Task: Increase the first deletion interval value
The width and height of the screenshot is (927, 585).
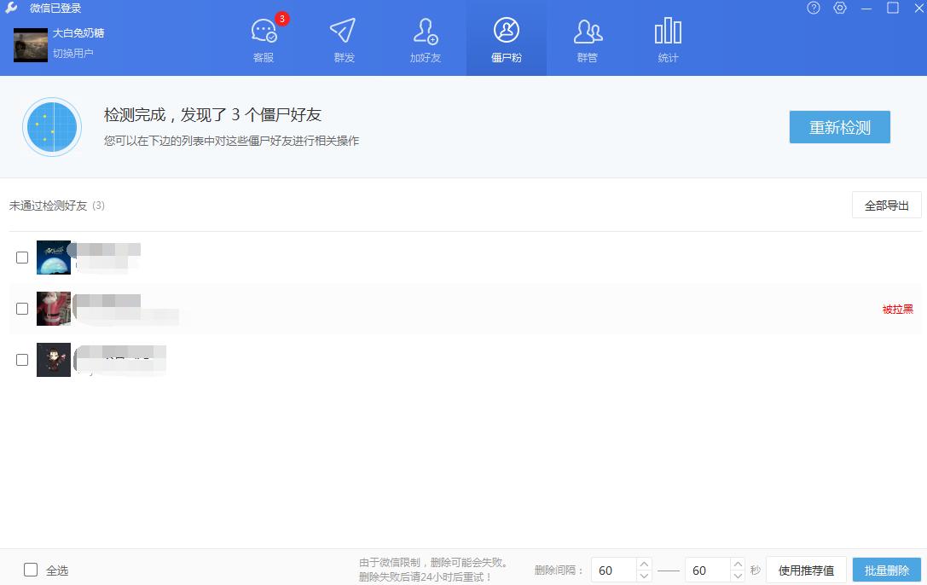Action: [x=644, y=565]
